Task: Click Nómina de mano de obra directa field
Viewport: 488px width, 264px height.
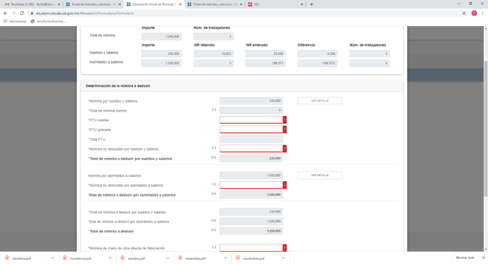Action: [251, 248]
